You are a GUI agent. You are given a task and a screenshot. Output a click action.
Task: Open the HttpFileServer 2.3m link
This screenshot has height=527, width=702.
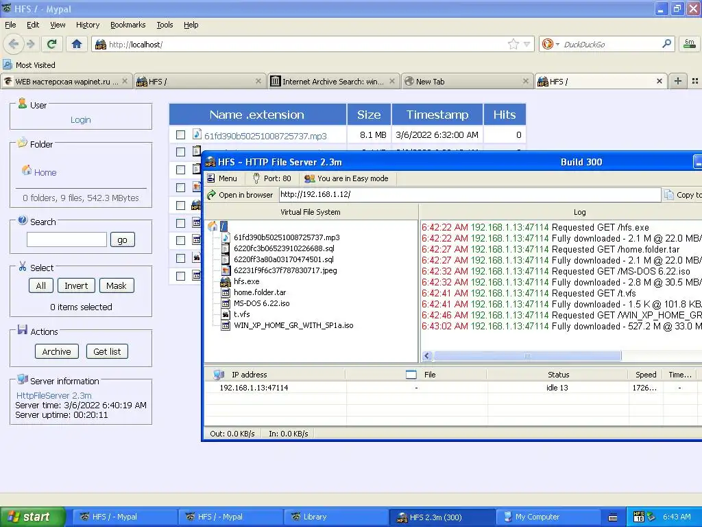coord(53,395)
